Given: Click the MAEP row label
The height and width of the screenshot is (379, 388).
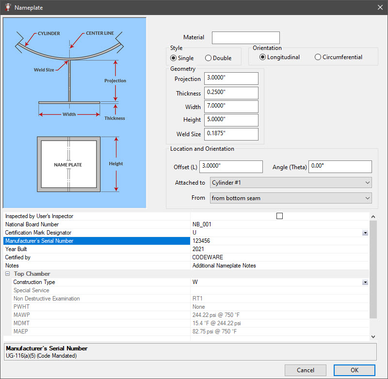Looking at the screenshot, I should tap(21, 332).
